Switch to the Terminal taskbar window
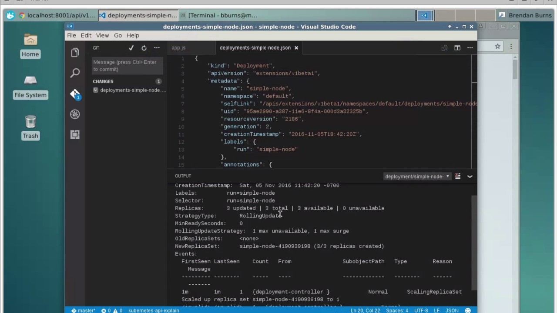Image resolution: width=557 pixels, height=313 pixels. (218, 15)
